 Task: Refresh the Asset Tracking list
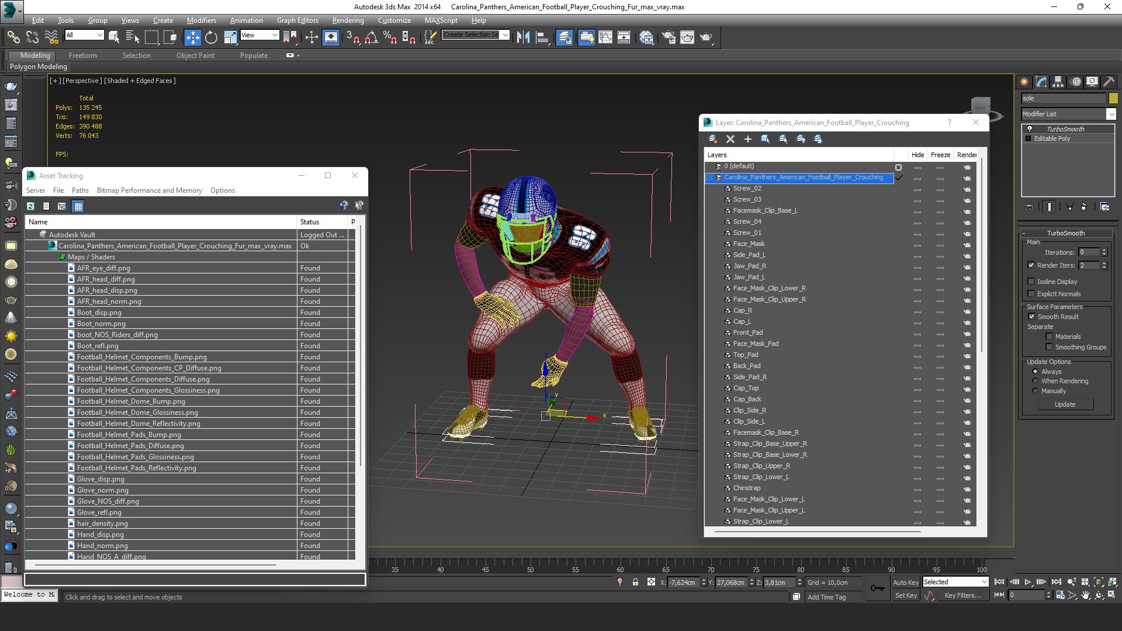tap(30, 206)
